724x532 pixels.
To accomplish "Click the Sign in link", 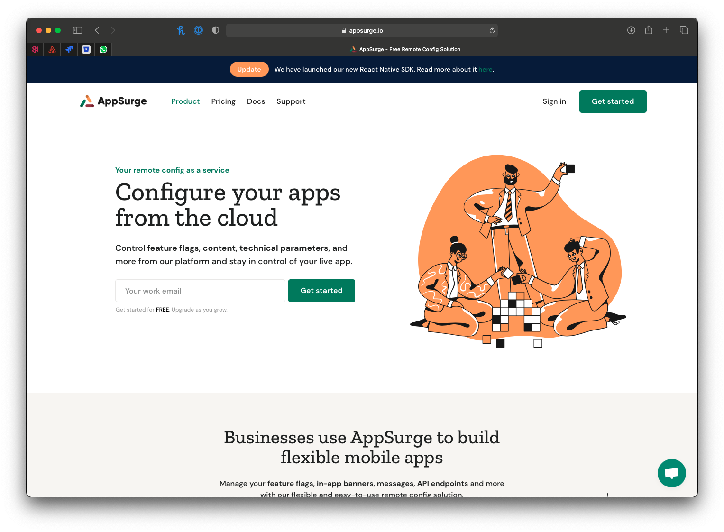I will coord(554,101).
